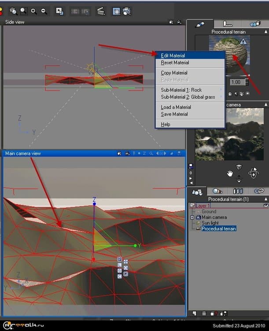Select Reset Material from the context menu
269x331 pixels.
(x=175, y=63)
